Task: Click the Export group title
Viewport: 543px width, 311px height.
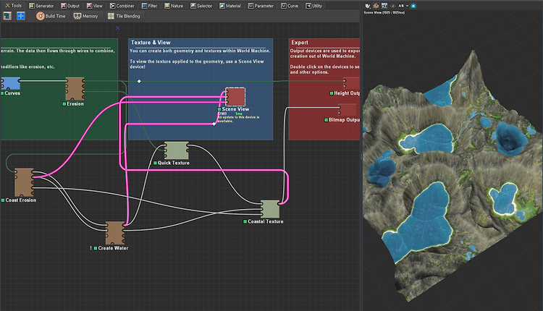Action: pos(300,43)
